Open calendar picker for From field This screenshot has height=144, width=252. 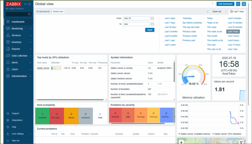(152, 19)
